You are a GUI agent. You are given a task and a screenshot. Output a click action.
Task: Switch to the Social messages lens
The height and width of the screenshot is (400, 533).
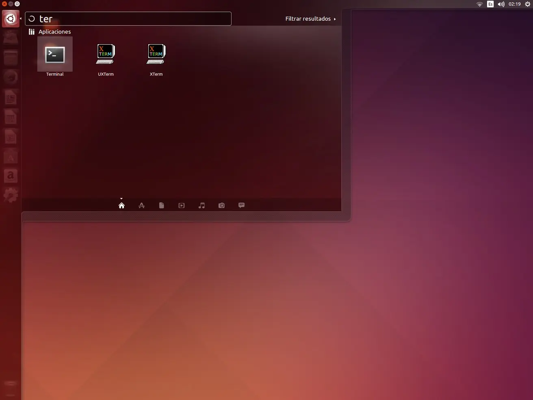coord(241,205)
